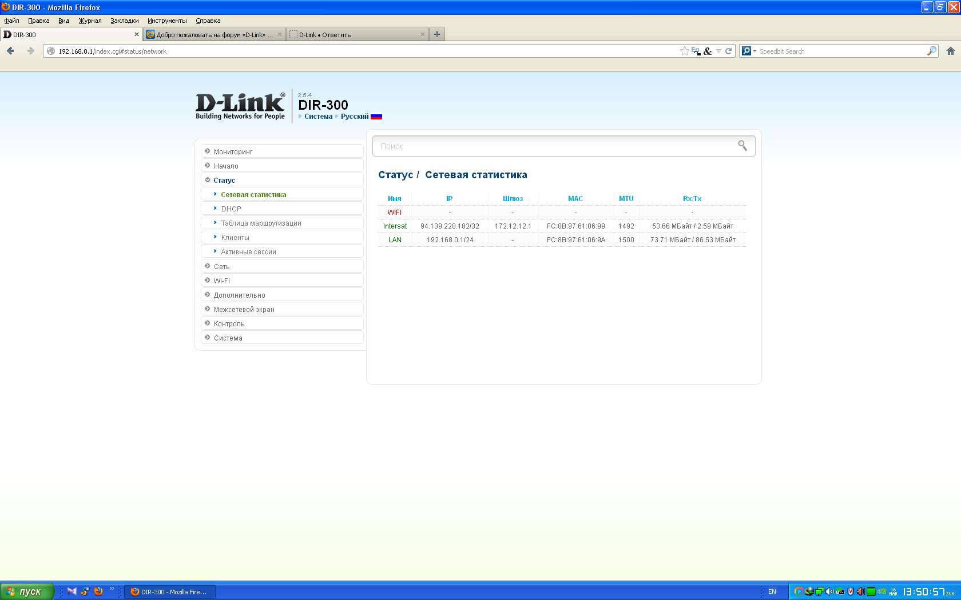The height and width of the screenshot is (600, 961).
Task: Click the WIFI interface name
Action: click(394, 212)
